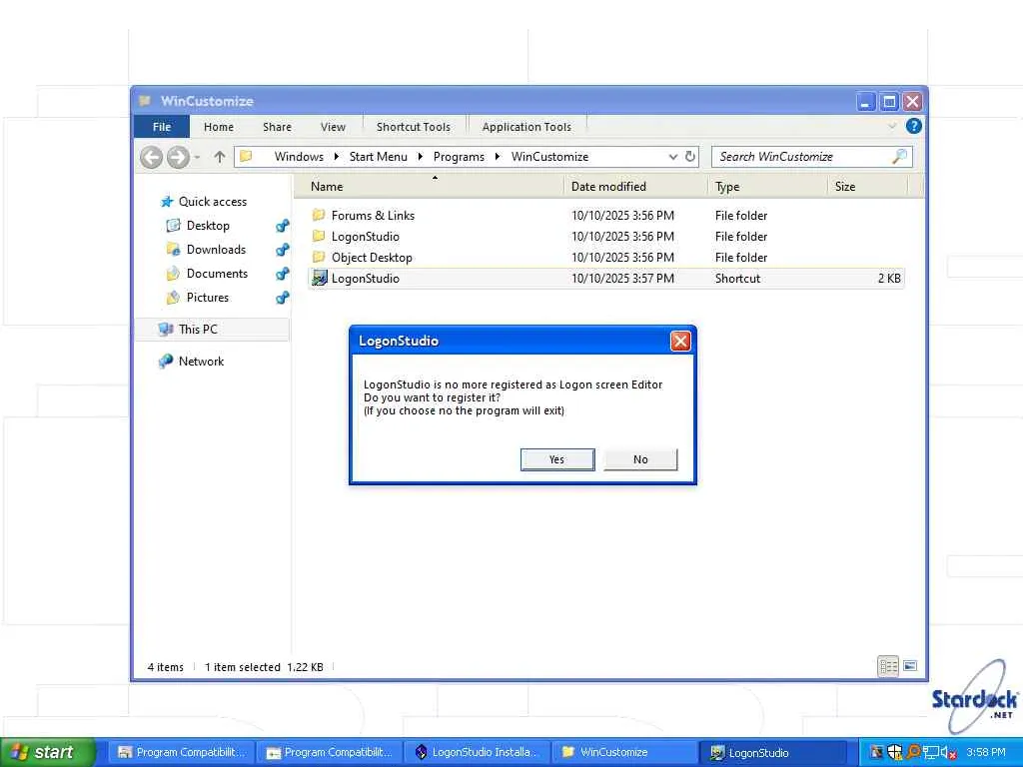Select Windows in the address breadcrumb

coord(299,157)
